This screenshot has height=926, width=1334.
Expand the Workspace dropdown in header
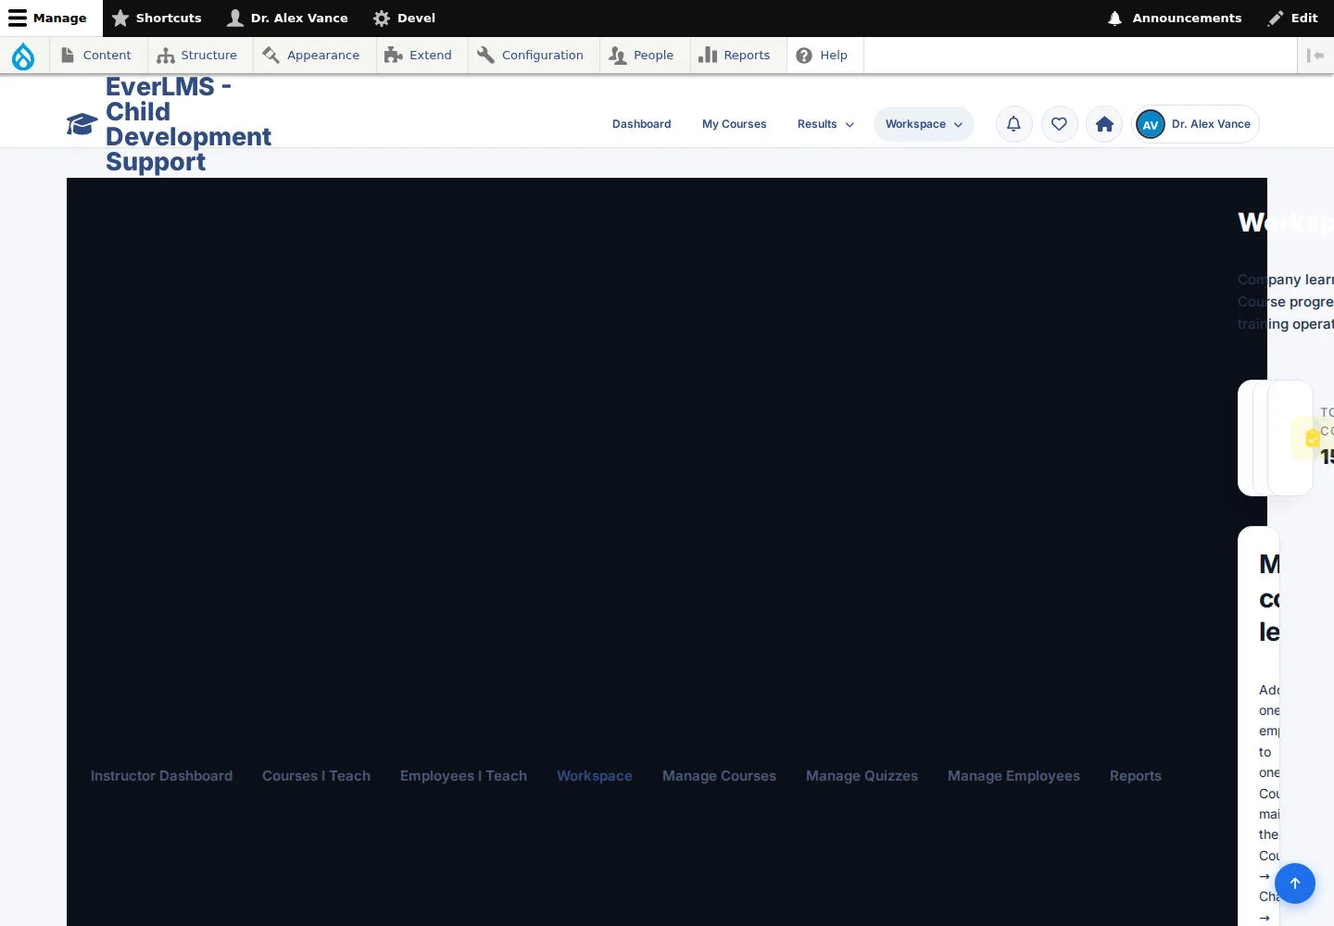[x=924, y=124]
